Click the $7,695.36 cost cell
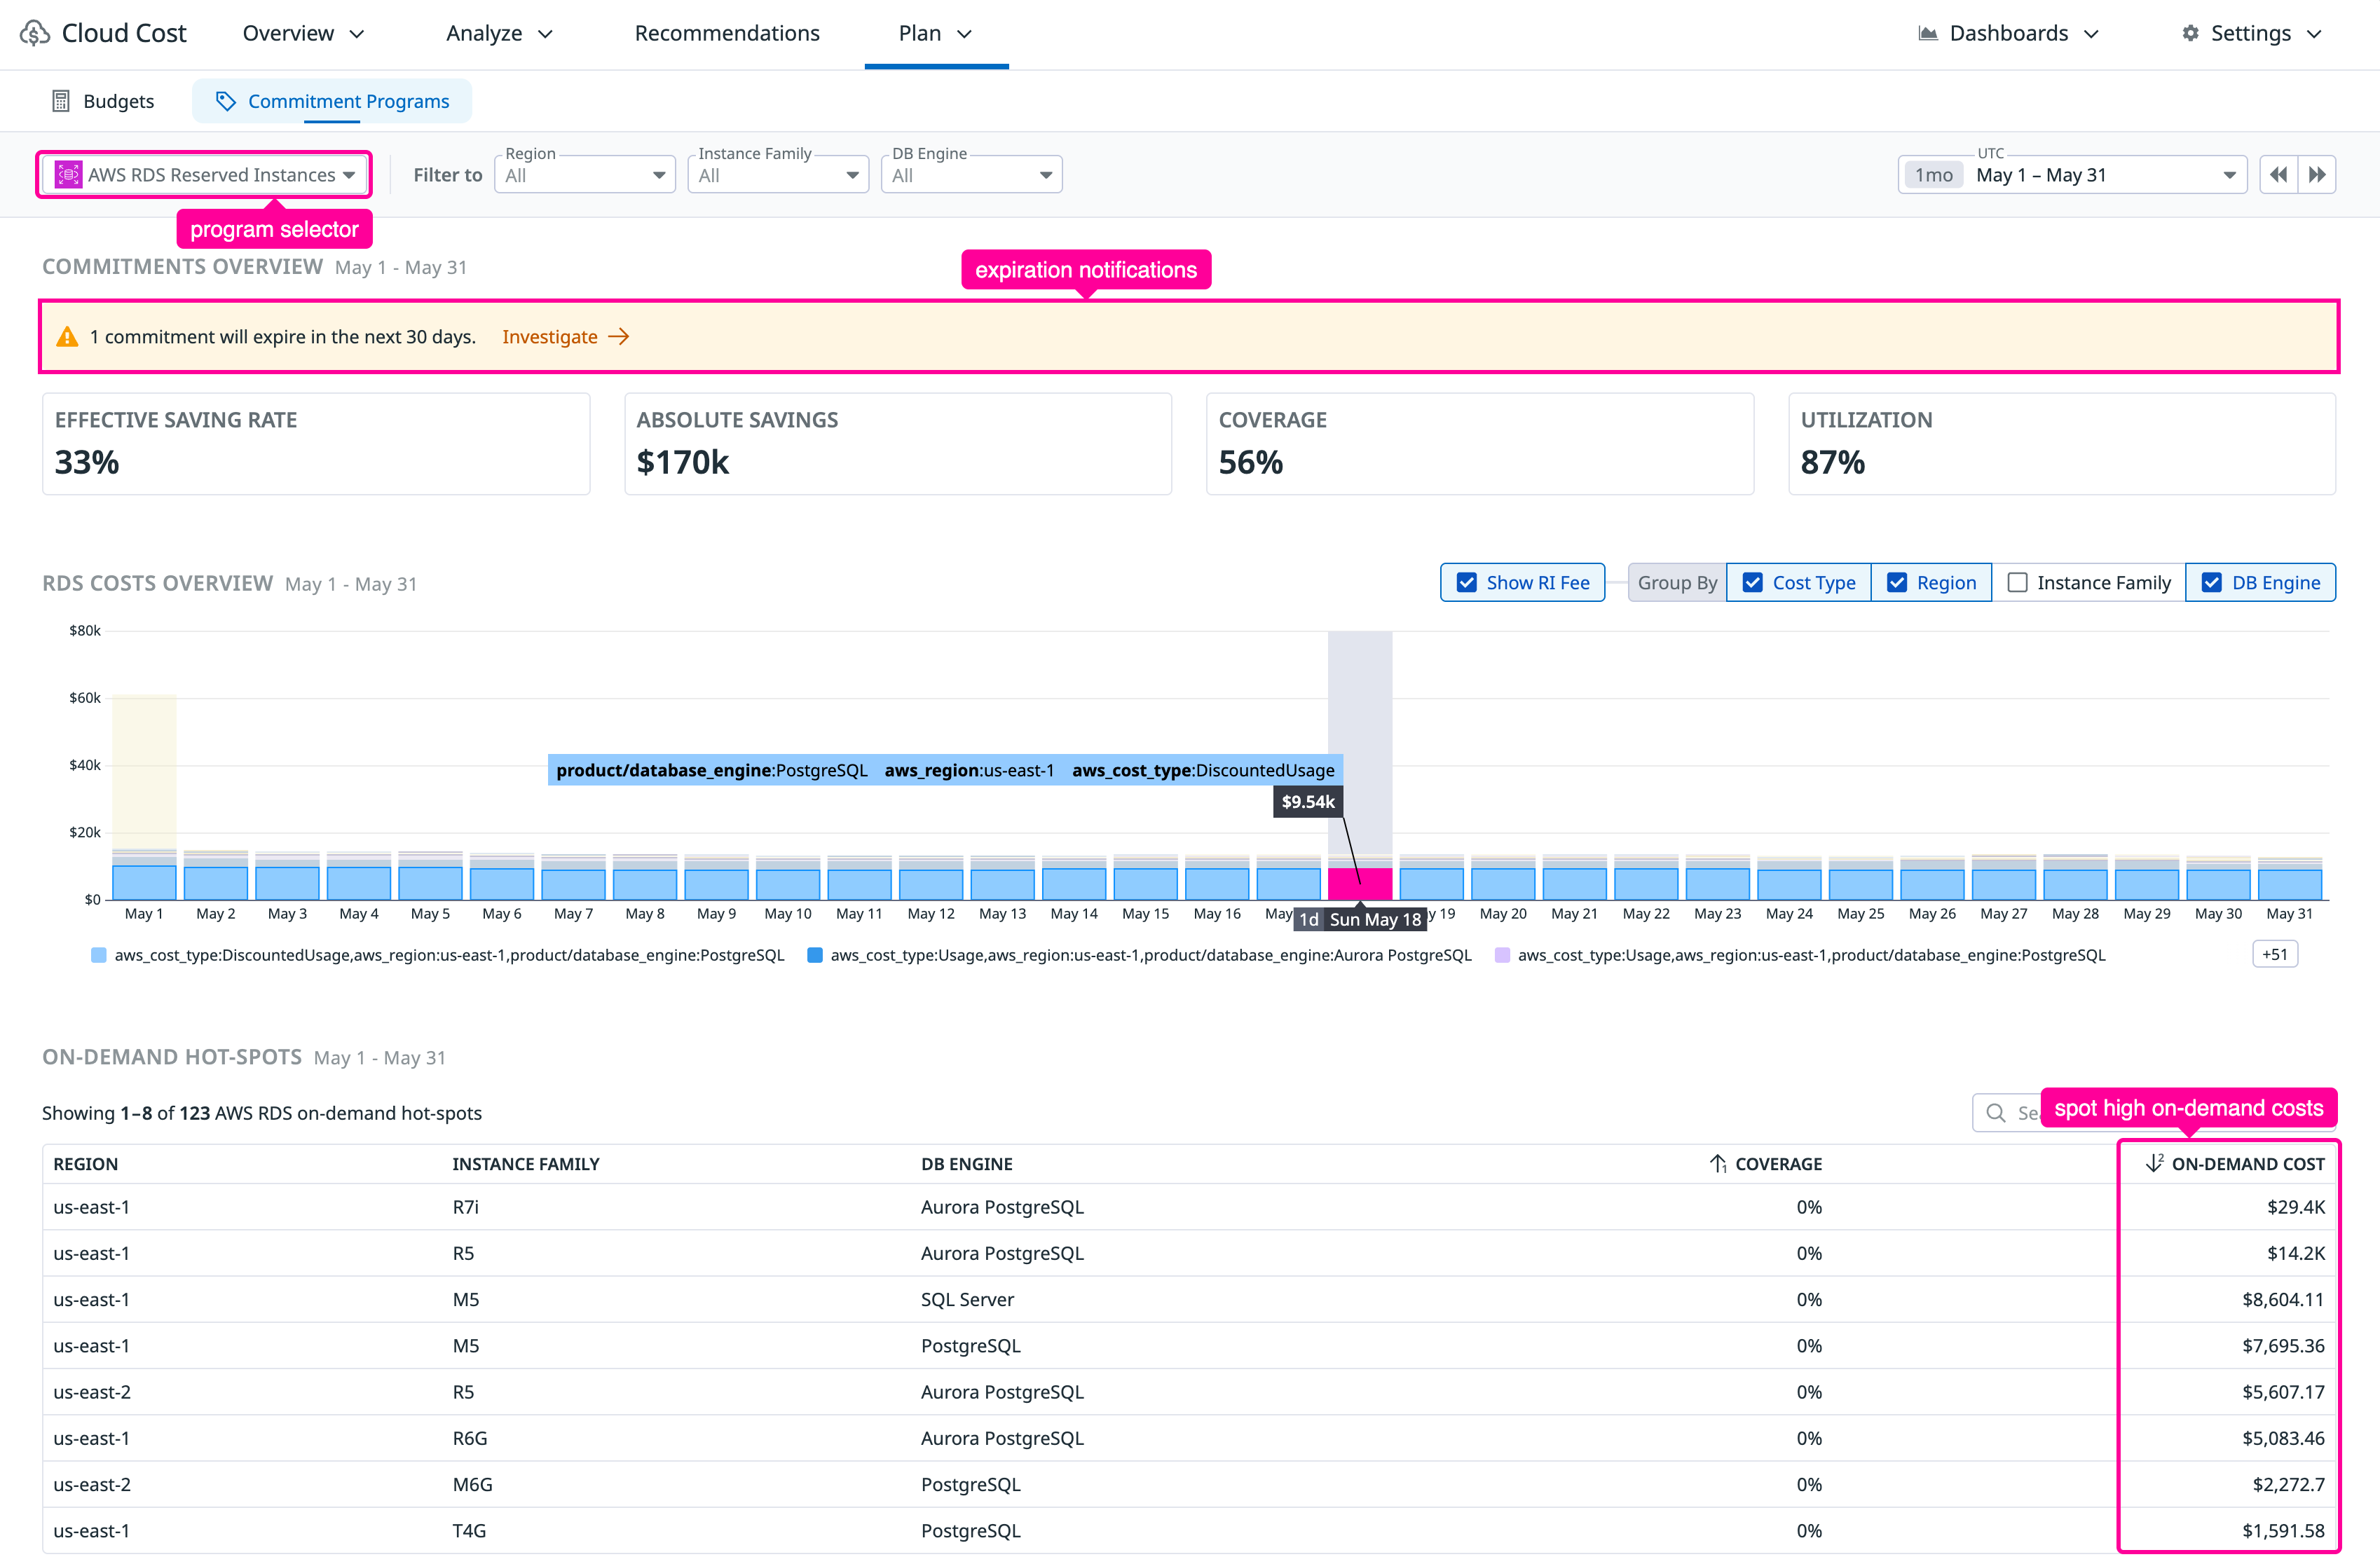This screenshot has height=1564, width=2380. 2283,1346
